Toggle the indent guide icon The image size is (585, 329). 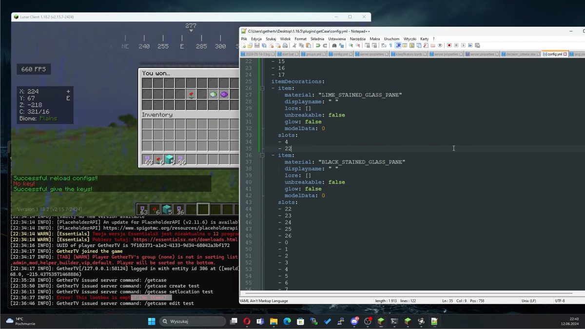398,45
